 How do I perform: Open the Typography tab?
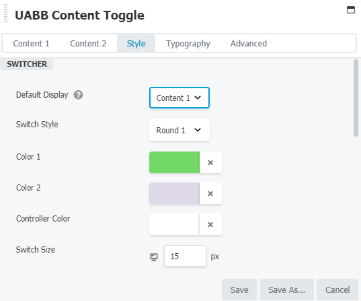click(188, 43)
